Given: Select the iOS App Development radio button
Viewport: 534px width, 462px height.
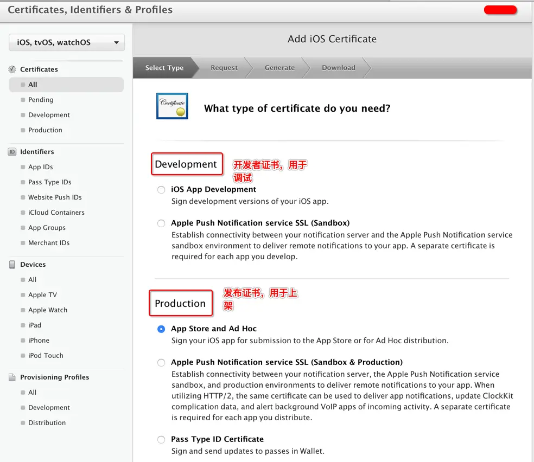Looking at the screenshot, I should [161, 190].
